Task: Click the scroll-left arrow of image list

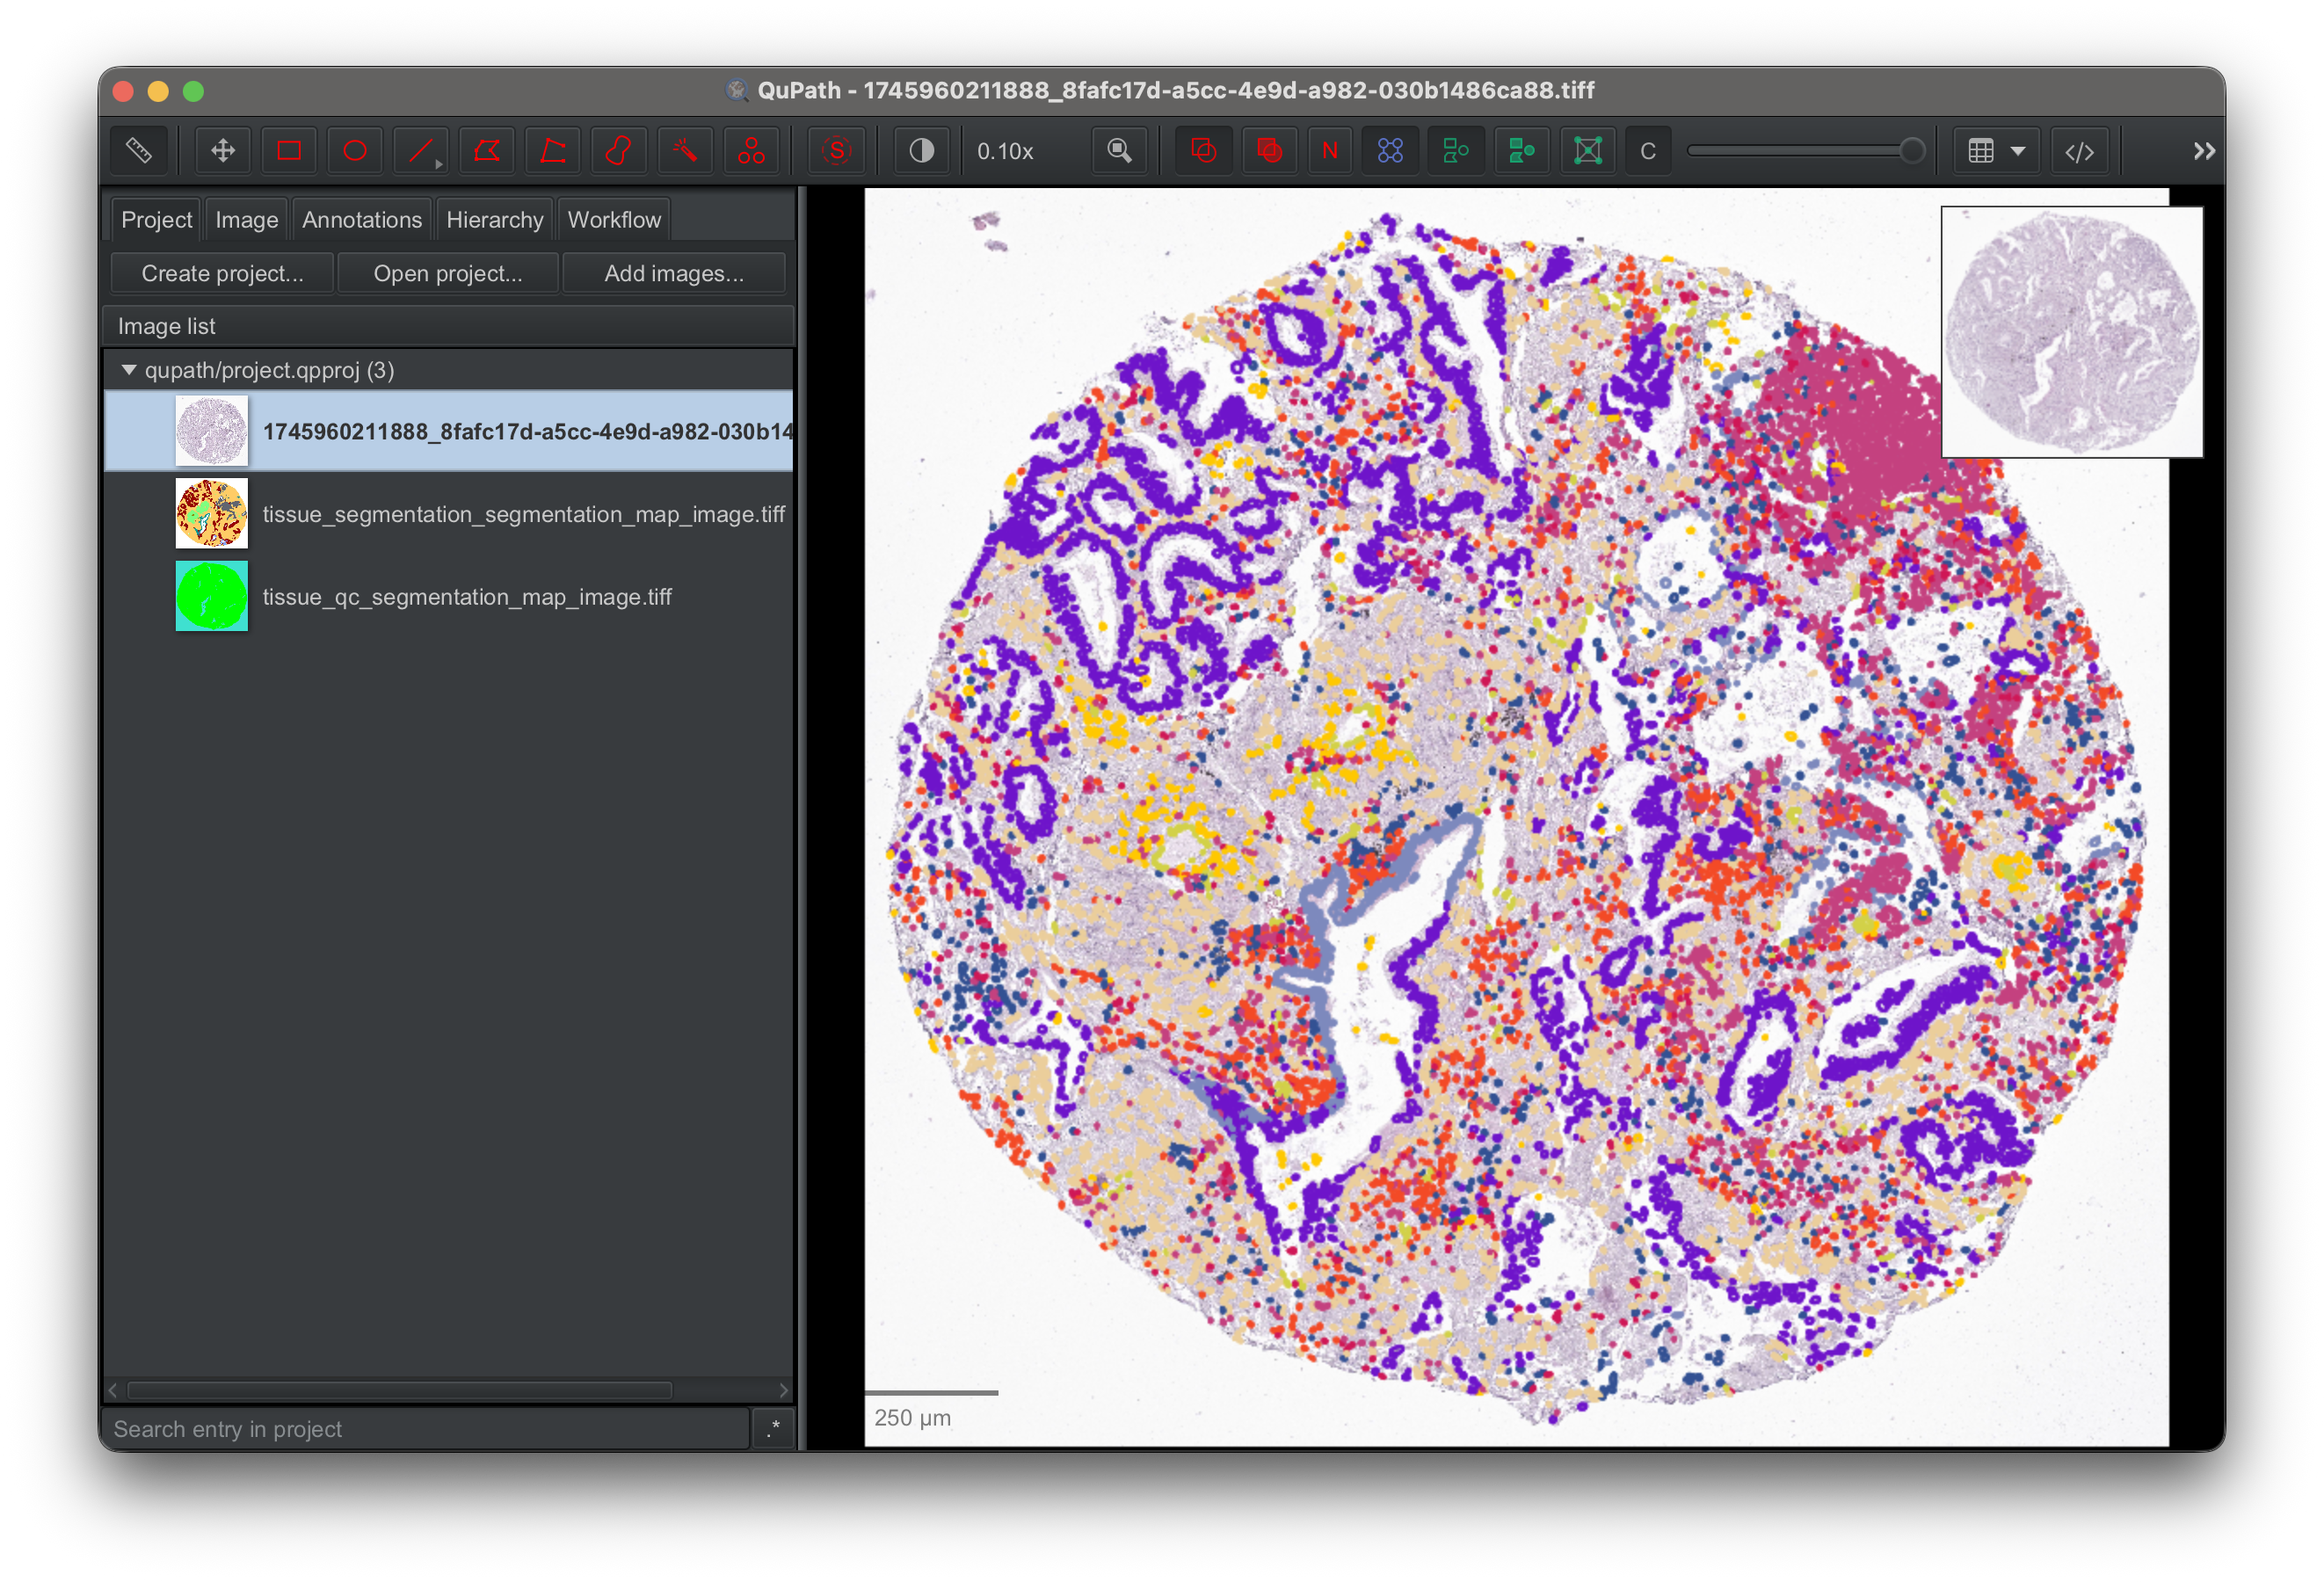Action: tap(113, 1390)
